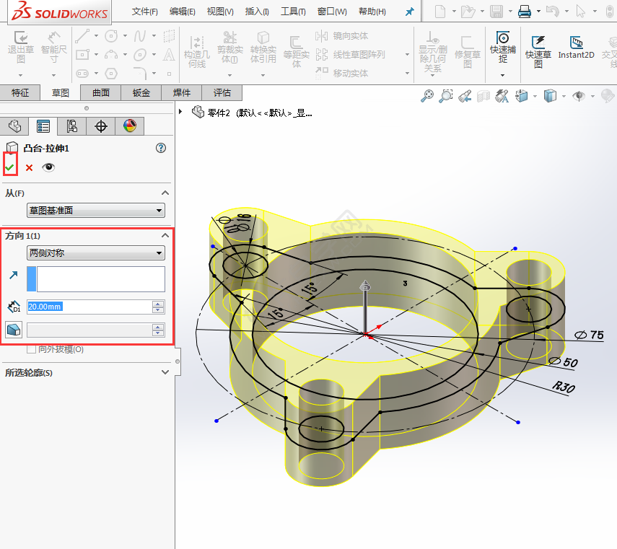Open the View Orientation dropdown arrow
Viewport: 617px width, 549px height.
(535, 96)
